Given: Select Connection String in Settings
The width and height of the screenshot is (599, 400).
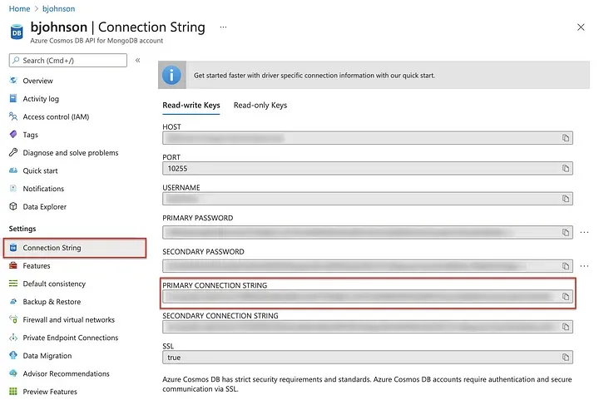Looking at the screenshot, I should click(x=75, y=248).
